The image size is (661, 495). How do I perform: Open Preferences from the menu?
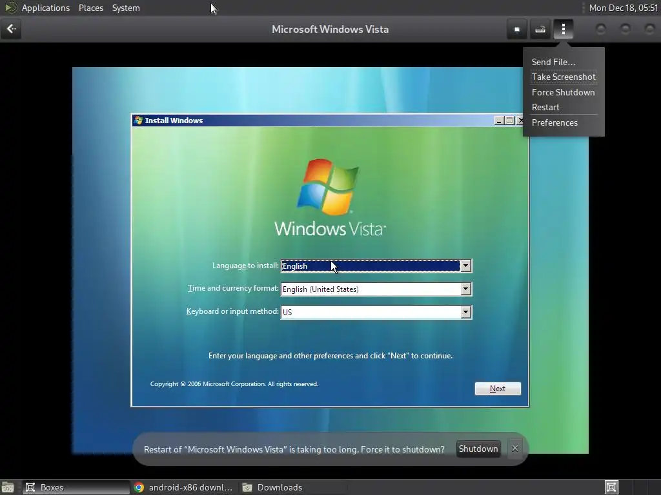tap(554, 123)
